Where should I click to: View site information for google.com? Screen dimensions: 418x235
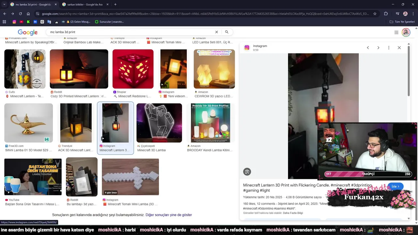[38, 14]
